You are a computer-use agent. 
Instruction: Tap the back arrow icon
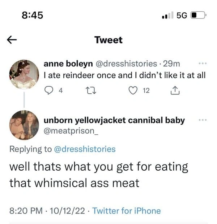click(12, 41)
